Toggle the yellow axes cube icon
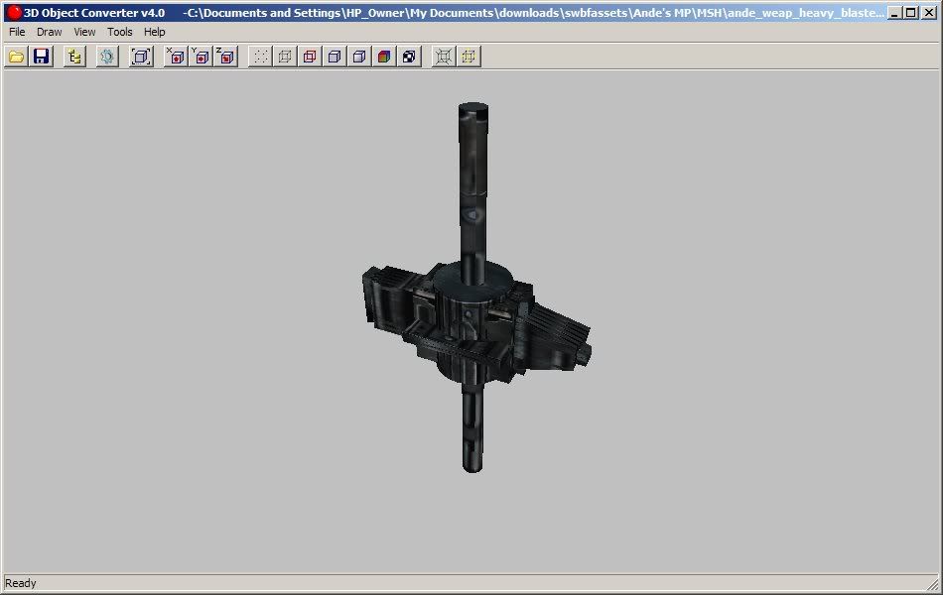The width and height of the screenshot is (943, 595). (470, 57)
